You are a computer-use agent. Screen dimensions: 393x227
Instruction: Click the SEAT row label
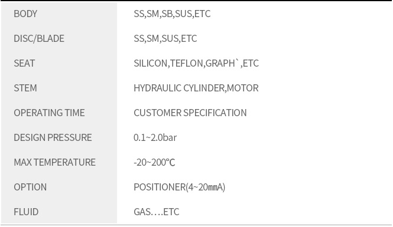[24, 63]
